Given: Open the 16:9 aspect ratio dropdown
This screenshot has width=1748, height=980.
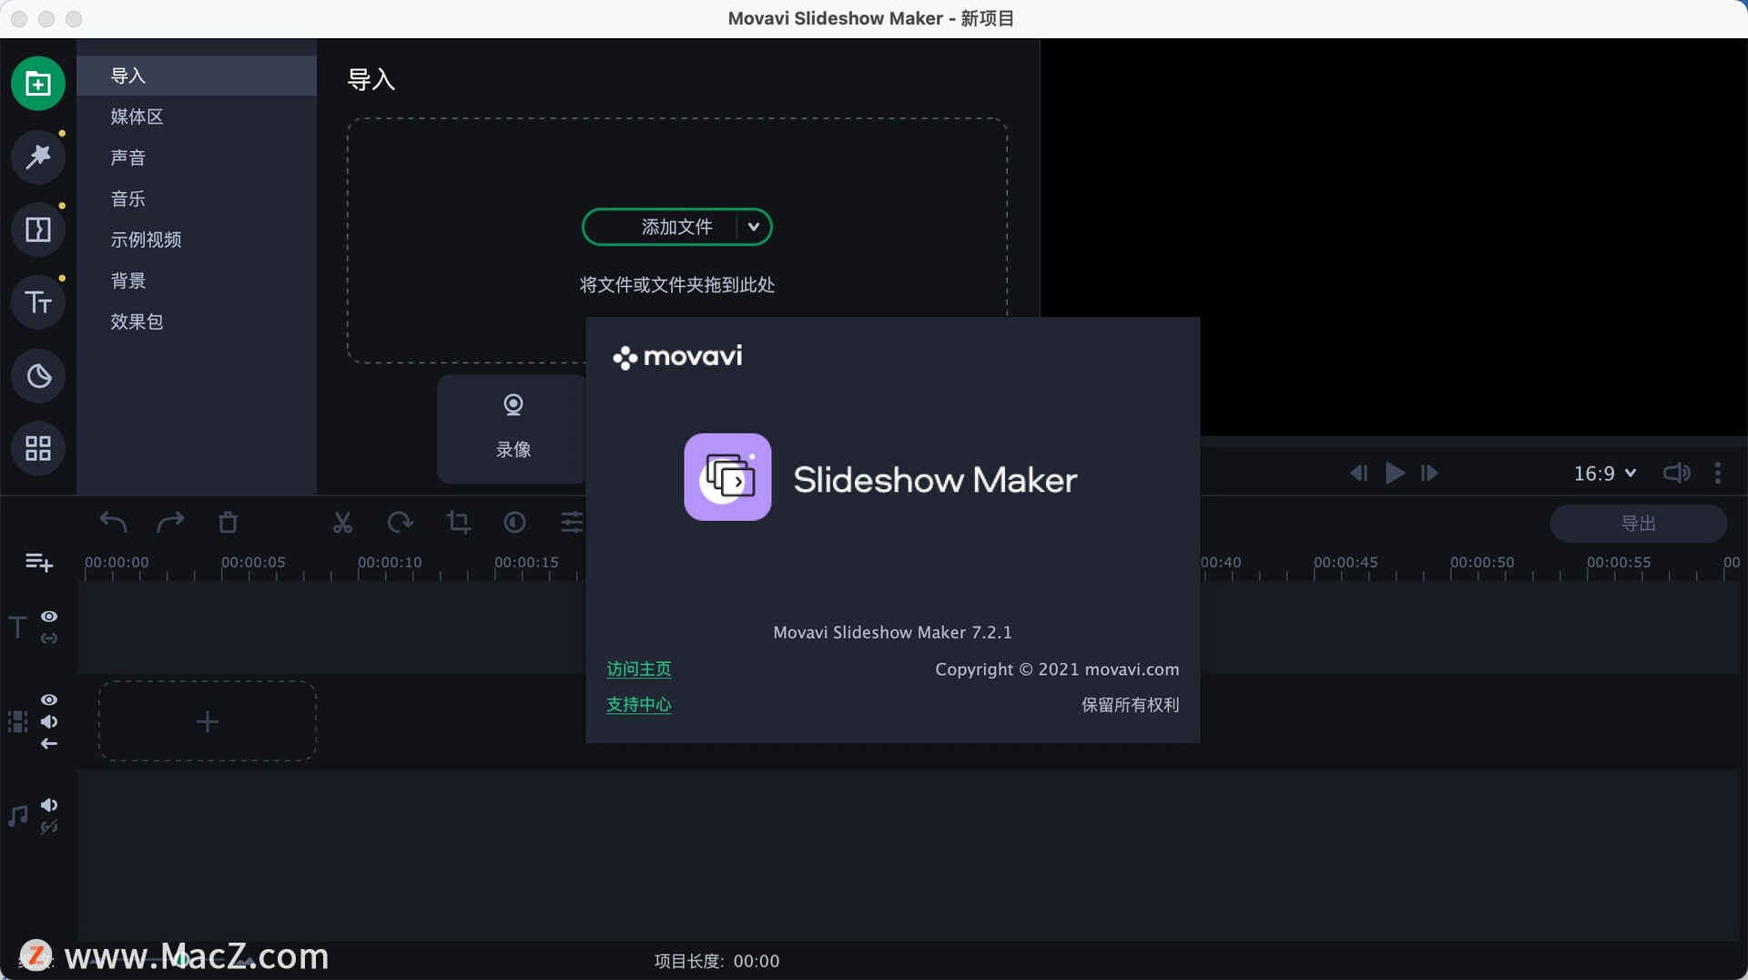Looking at the screenshot, I should 1605,474.
